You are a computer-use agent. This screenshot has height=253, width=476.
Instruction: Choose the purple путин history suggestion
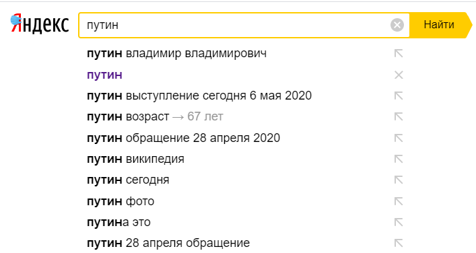[x=104, y=75]
